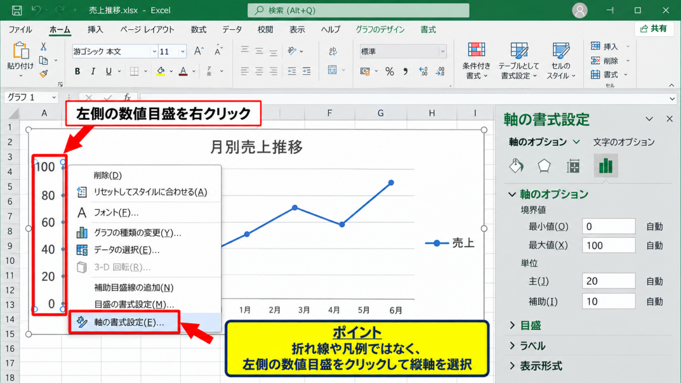The image size is (681, 383).
Task: Switch to グラフのデザイン tab
Action: [380, 30]
